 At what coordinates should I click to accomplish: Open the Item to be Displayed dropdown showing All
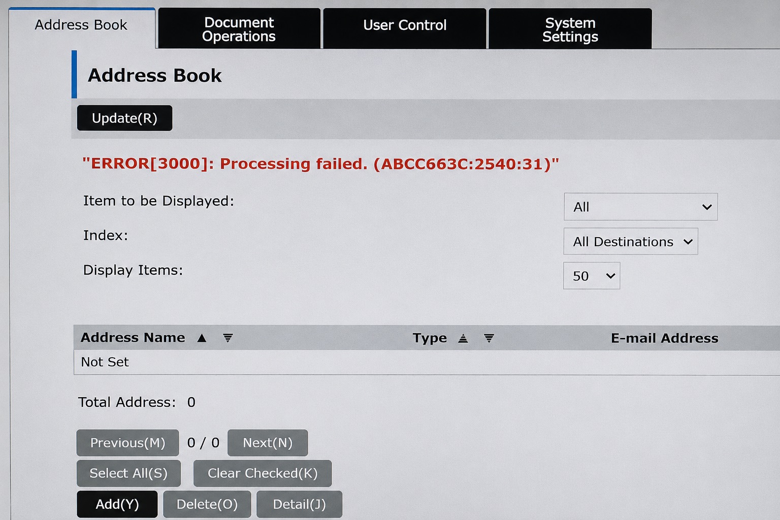point(640,207)
